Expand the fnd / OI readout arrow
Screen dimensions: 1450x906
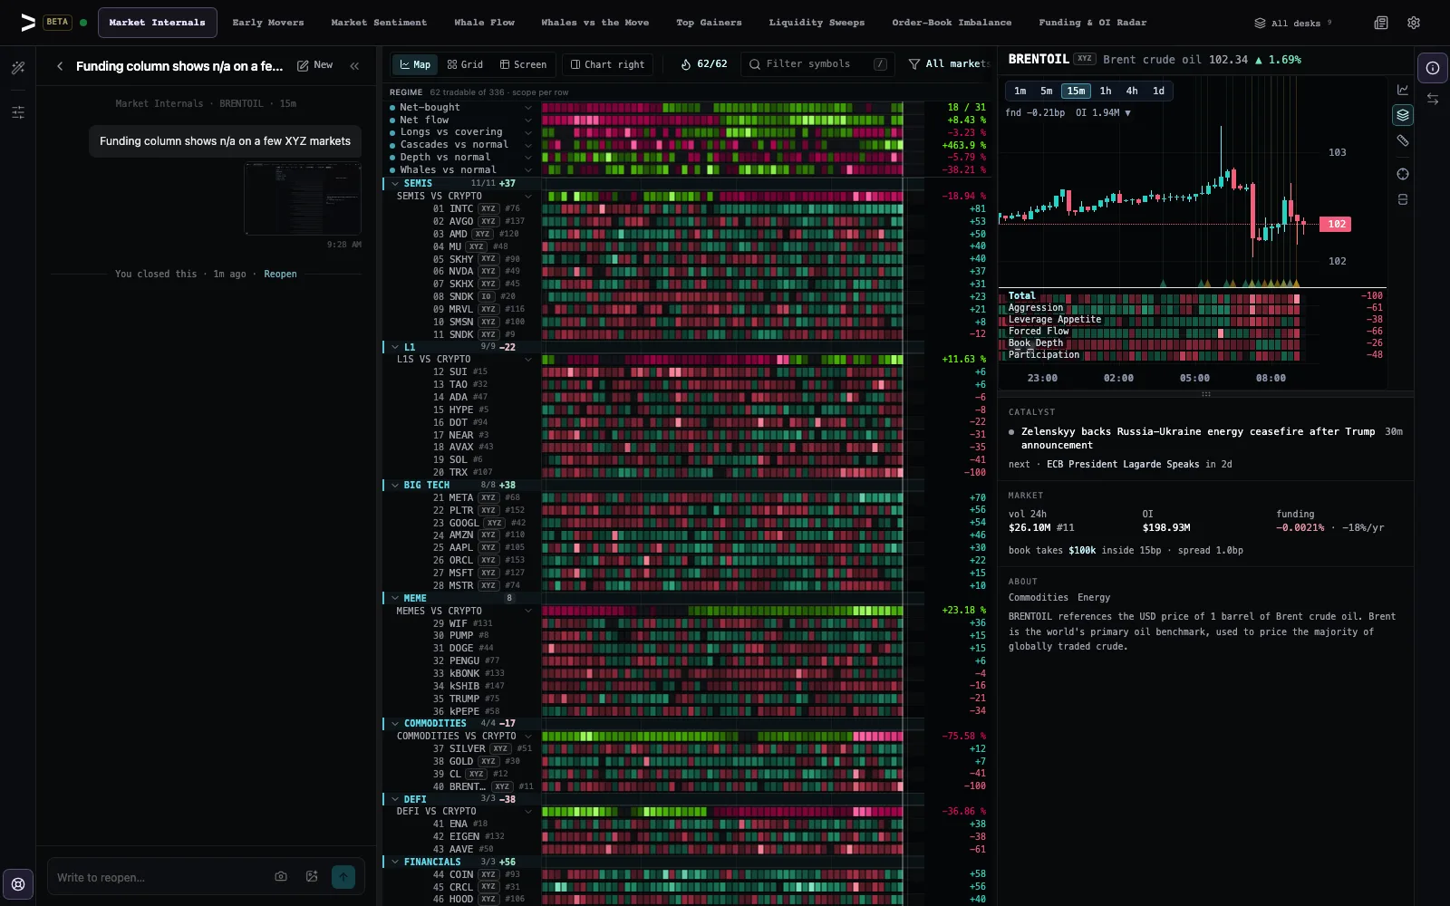tap(1127, 113)
